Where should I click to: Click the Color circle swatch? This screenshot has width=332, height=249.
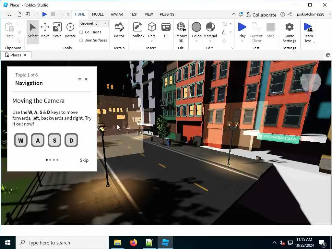196,27
